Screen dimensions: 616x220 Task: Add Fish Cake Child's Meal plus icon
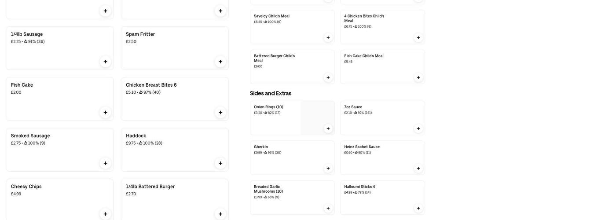pos(418,77)
